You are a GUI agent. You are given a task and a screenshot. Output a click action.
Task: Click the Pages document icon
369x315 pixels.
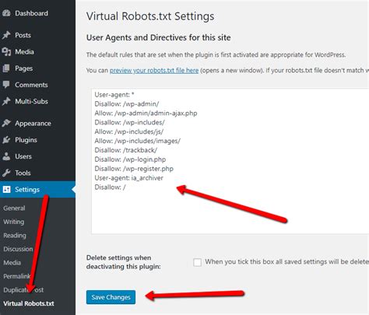(6, 68)
